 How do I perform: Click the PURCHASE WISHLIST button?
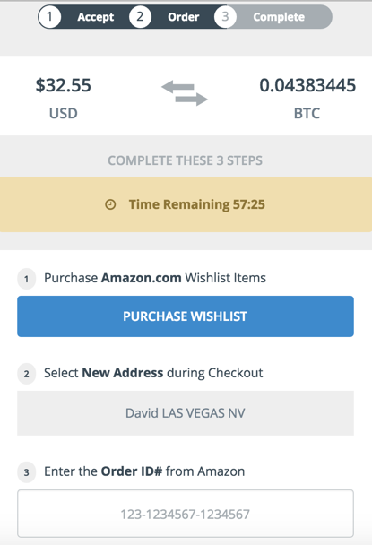click(186, 316)
